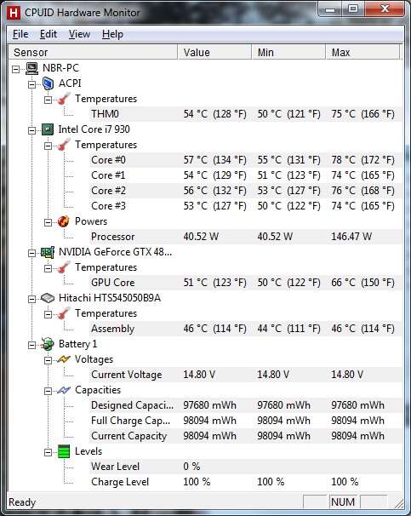Click the Sensor column header
411x516 pixels.
93,52
